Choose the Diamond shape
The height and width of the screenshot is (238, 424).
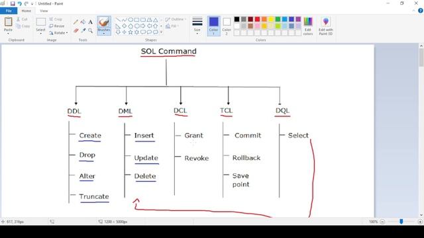point(124,26)
